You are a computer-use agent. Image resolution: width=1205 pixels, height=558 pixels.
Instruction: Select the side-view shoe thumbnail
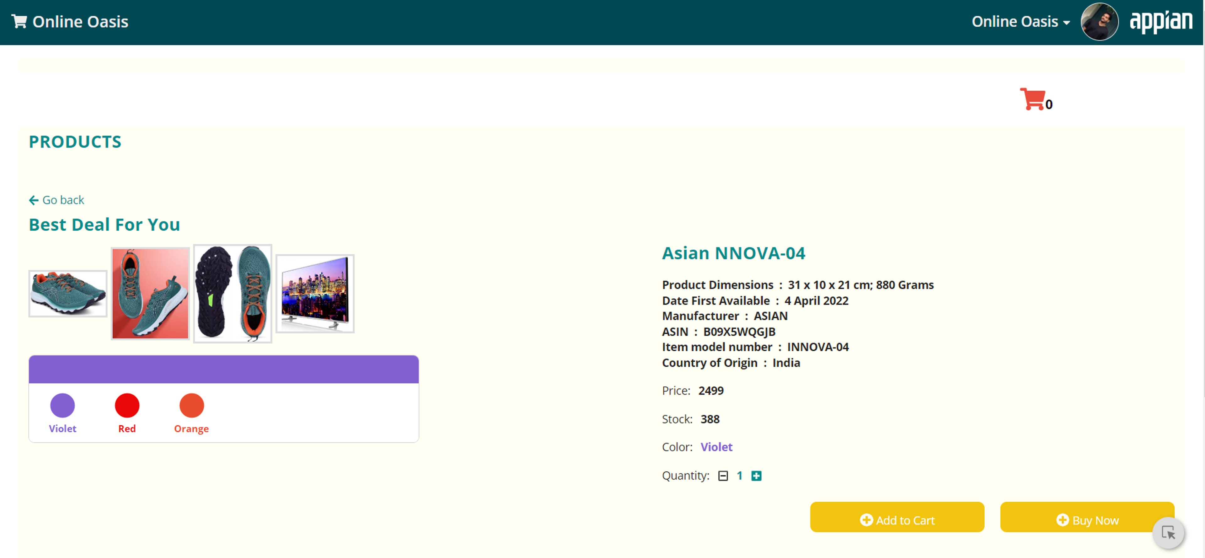[x=68, y=293]
